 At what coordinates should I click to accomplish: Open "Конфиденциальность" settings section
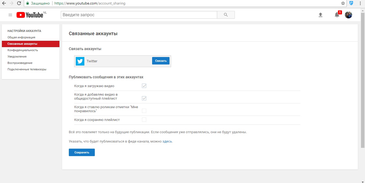click(x=23, y=50)
